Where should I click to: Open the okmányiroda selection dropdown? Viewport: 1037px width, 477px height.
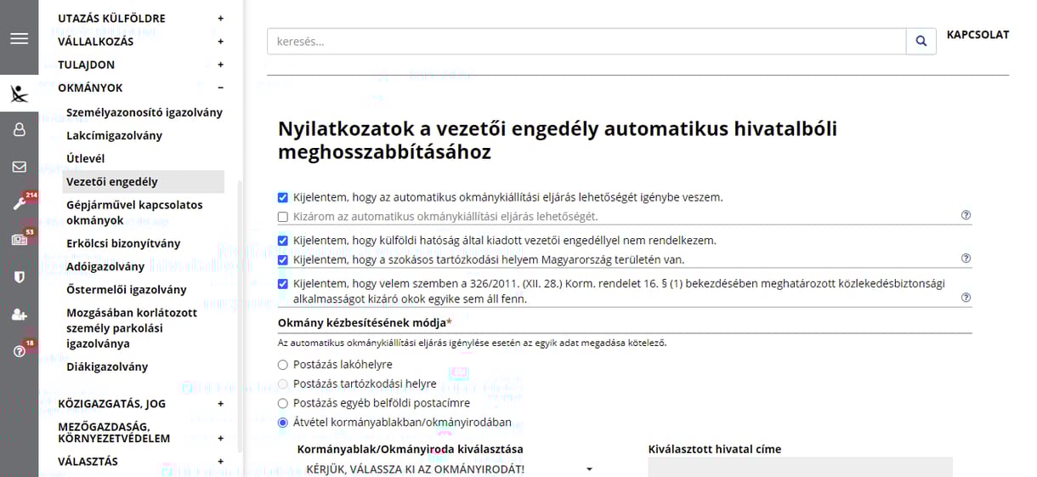pyautogui.click(x=449, y=469)
